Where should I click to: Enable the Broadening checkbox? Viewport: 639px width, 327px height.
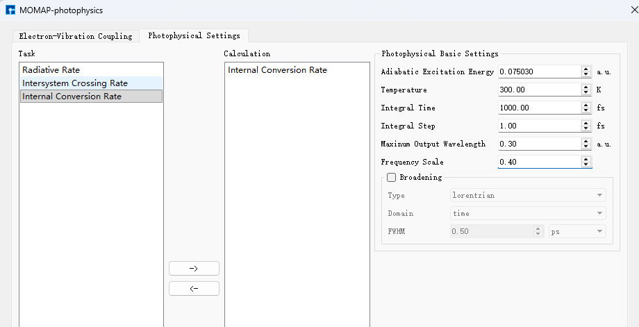[x=392, y=177]
